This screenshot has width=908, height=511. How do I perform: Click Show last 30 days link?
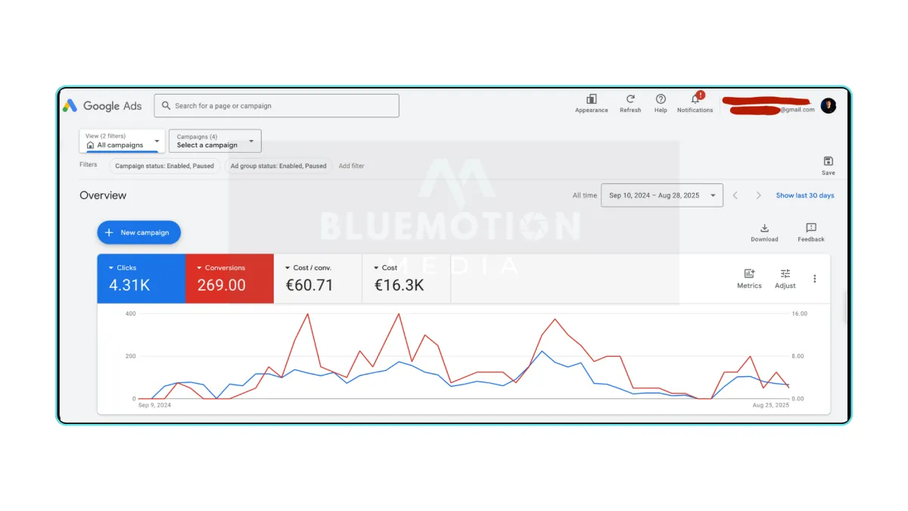[805, 195]
